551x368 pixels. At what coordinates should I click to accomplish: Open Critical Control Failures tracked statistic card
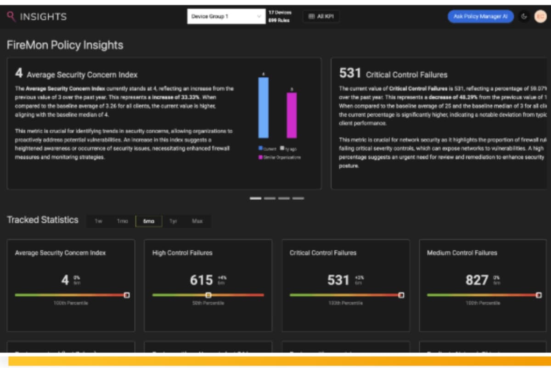(x=345, y=285)
